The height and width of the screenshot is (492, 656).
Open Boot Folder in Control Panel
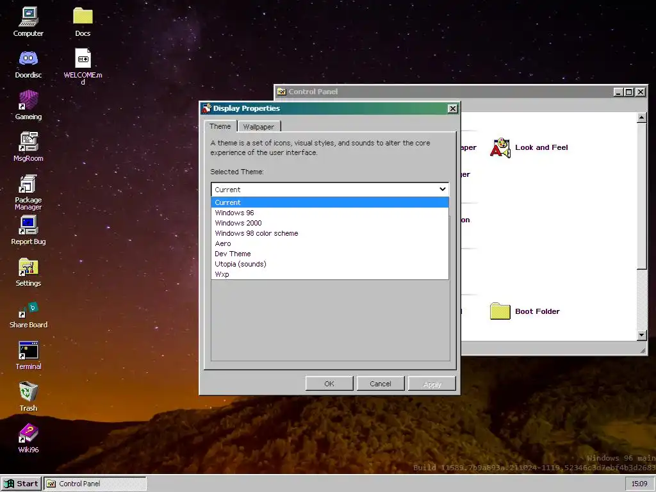pyautogui.click(x=525, y=311)
